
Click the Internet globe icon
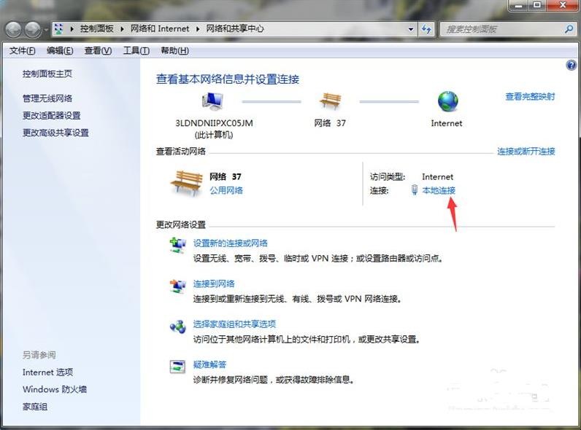point(447,101)
